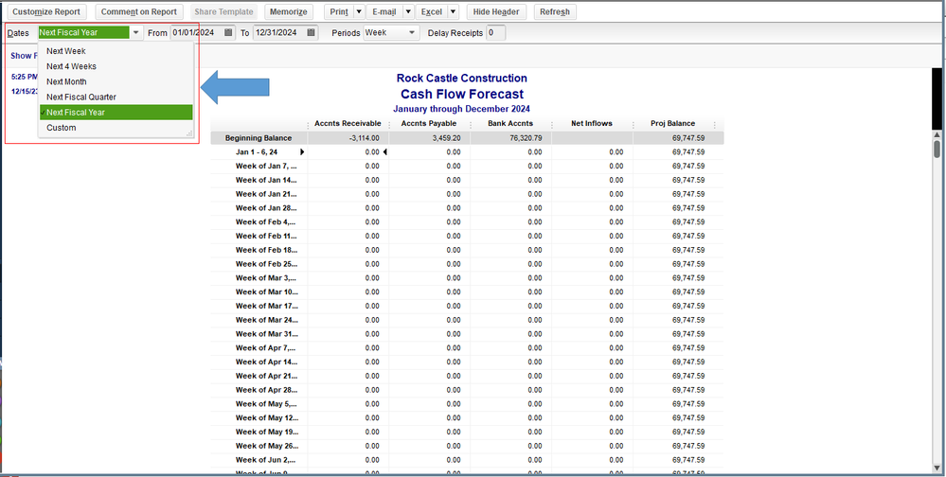The width and height of the screenshot is (946, 477).
Task: Click the Accnts Payable column header
Action: pos(428,124)
